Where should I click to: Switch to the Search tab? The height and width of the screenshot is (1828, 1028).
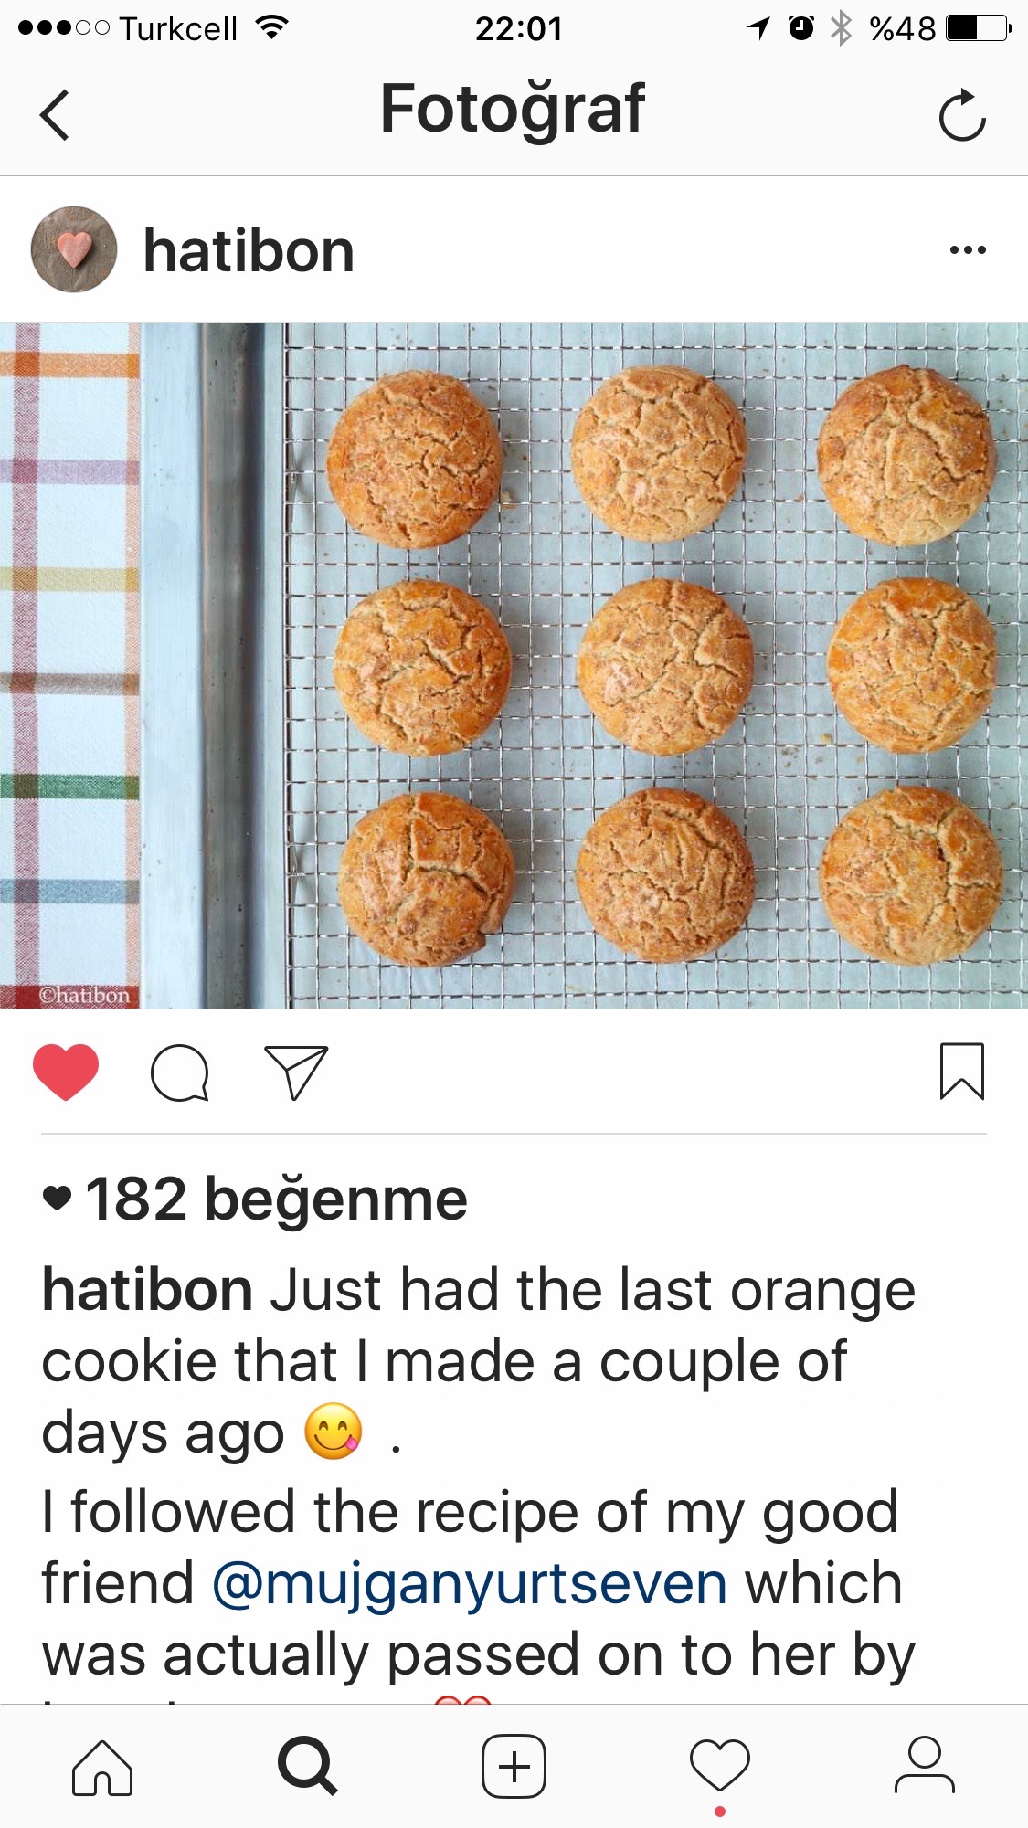[x=308, y=1766]
